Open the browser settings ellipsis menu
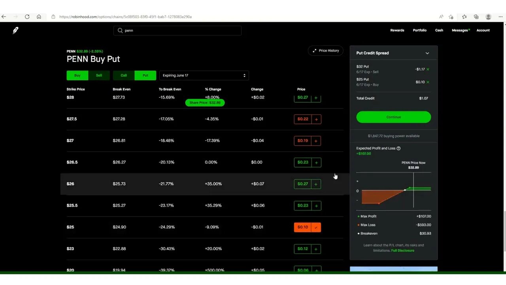This screenshot has height=285, width=506. [500, 17]
